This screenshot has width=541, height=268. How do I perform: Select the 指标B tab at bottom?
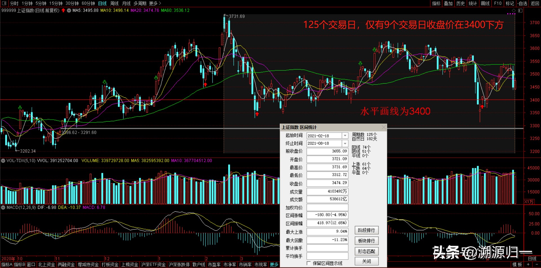19,265
